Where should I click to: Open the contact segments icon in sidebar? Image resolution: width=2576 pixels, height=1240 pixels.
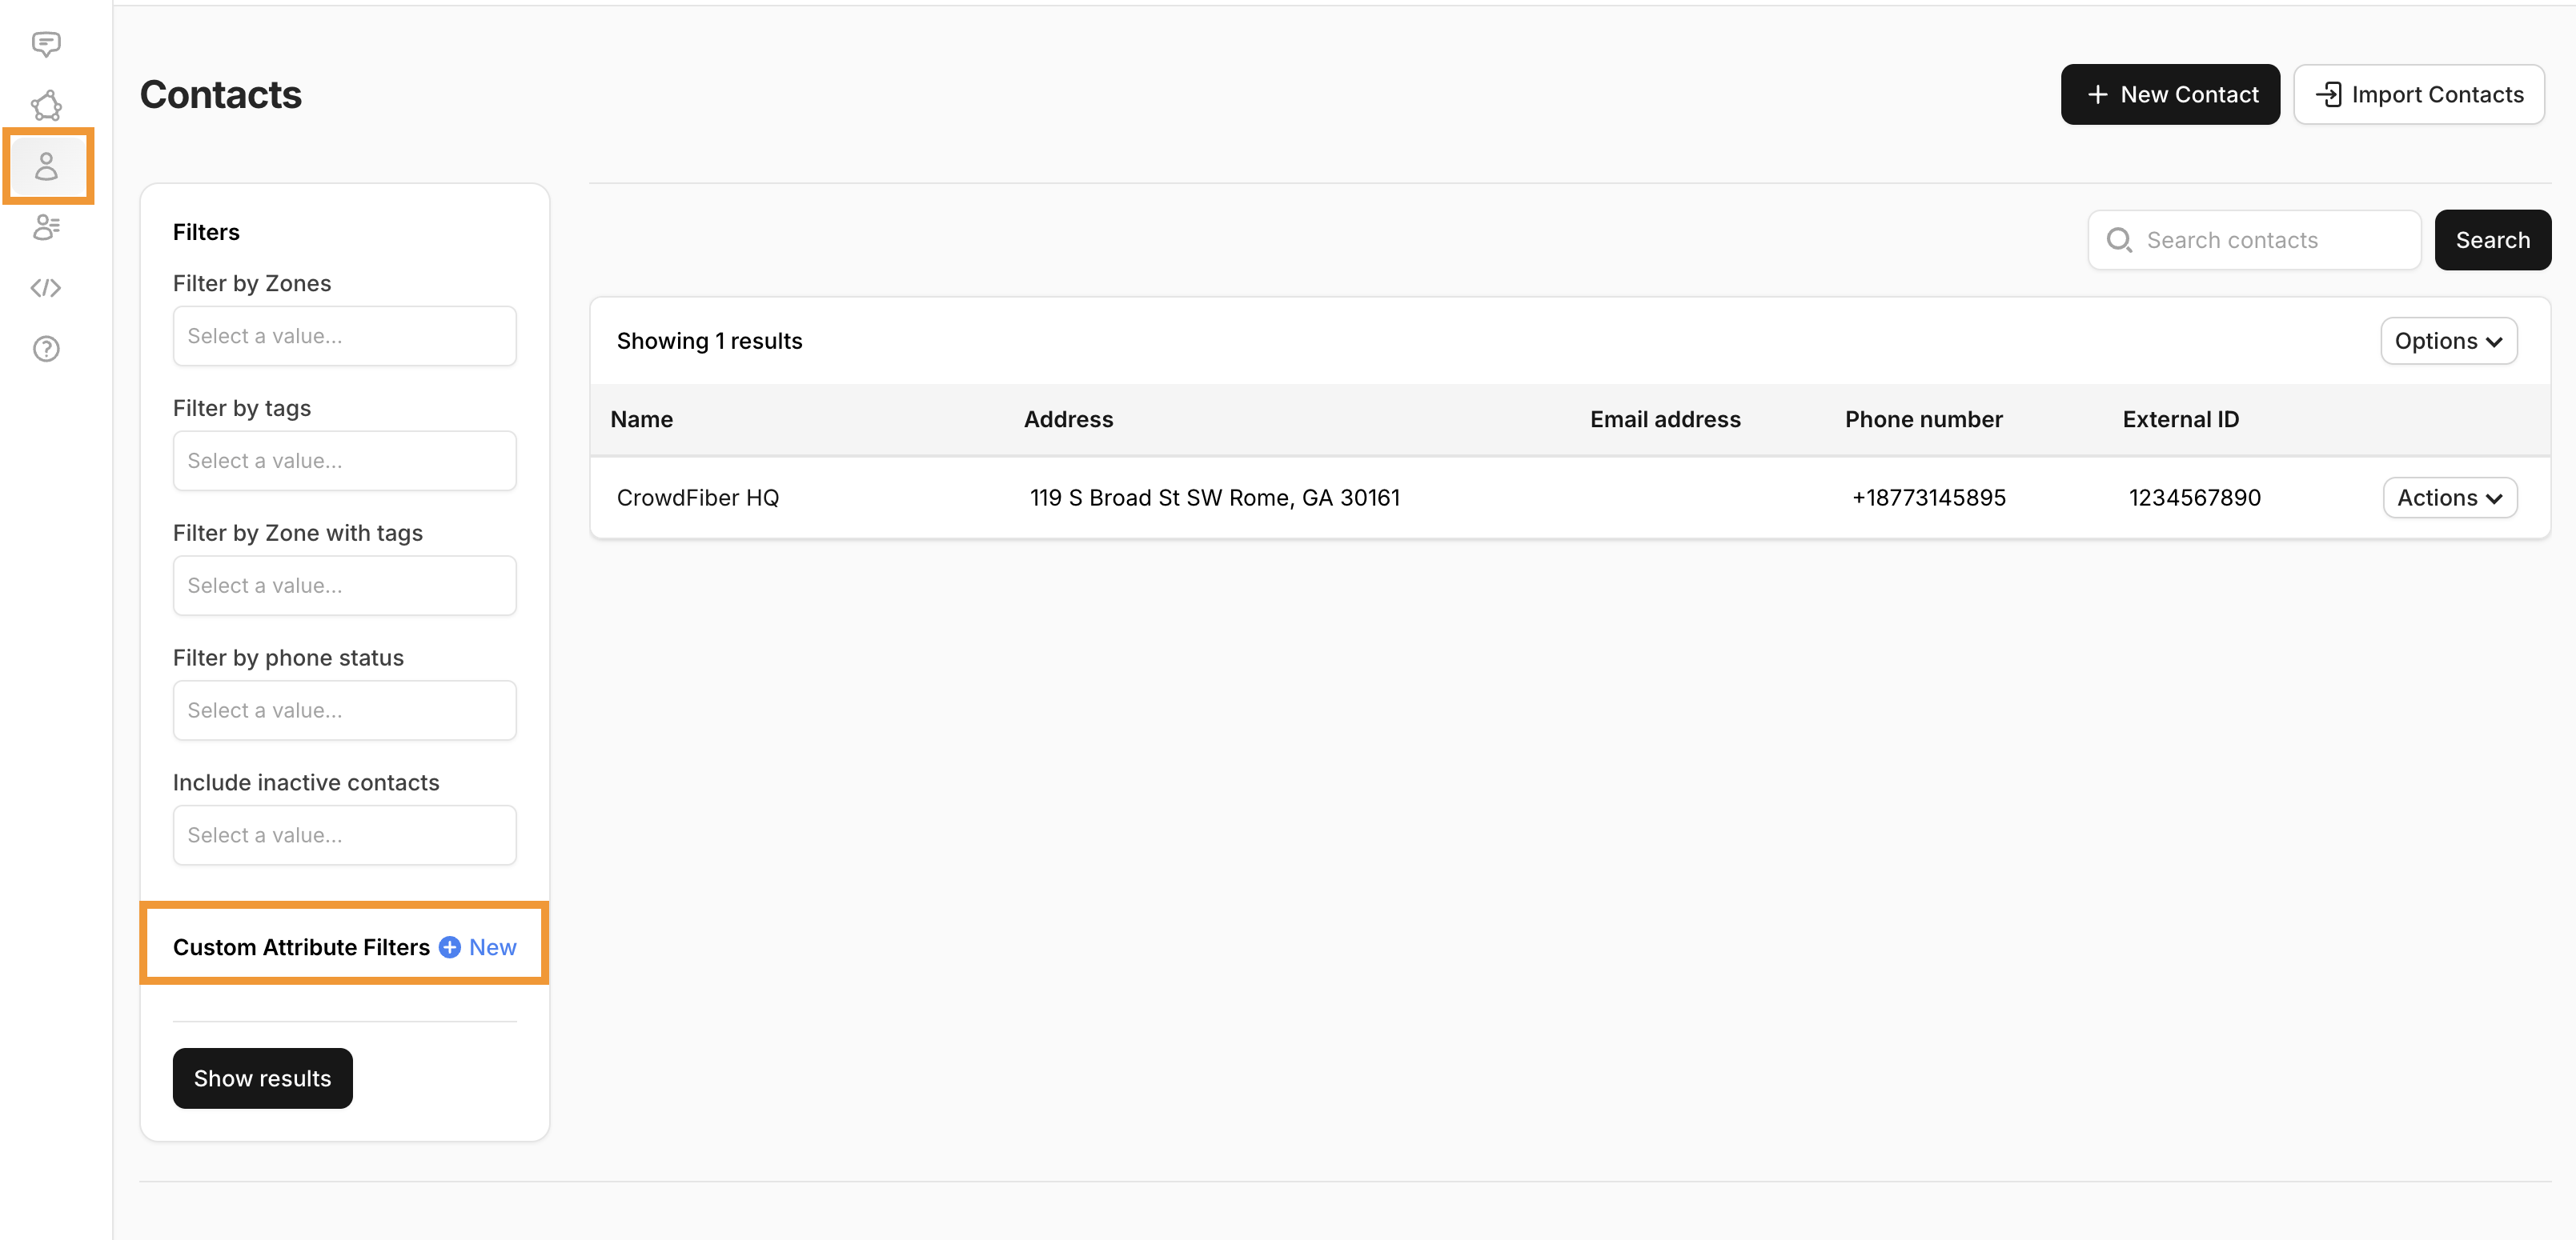click(x=46, y=228)
